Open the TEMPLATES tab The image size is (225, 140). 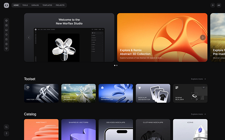coord(47,5)
